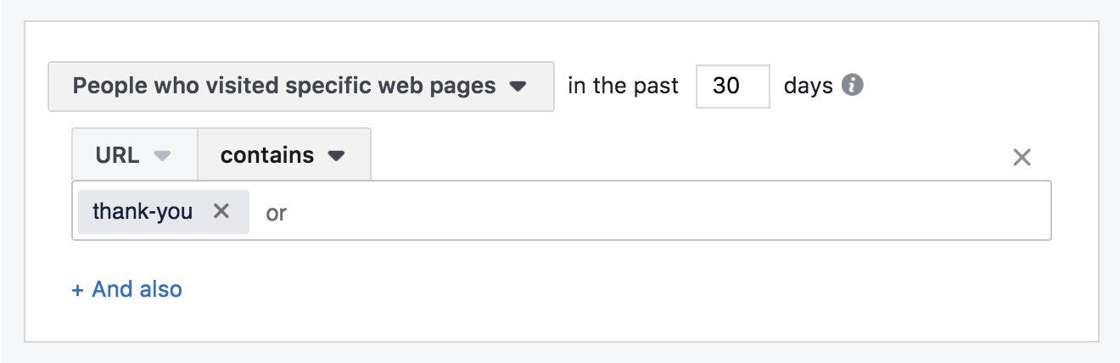Select the "thank-you" keyword chip
Viewport: 1120px width, 363px height.
click(143, 211)
